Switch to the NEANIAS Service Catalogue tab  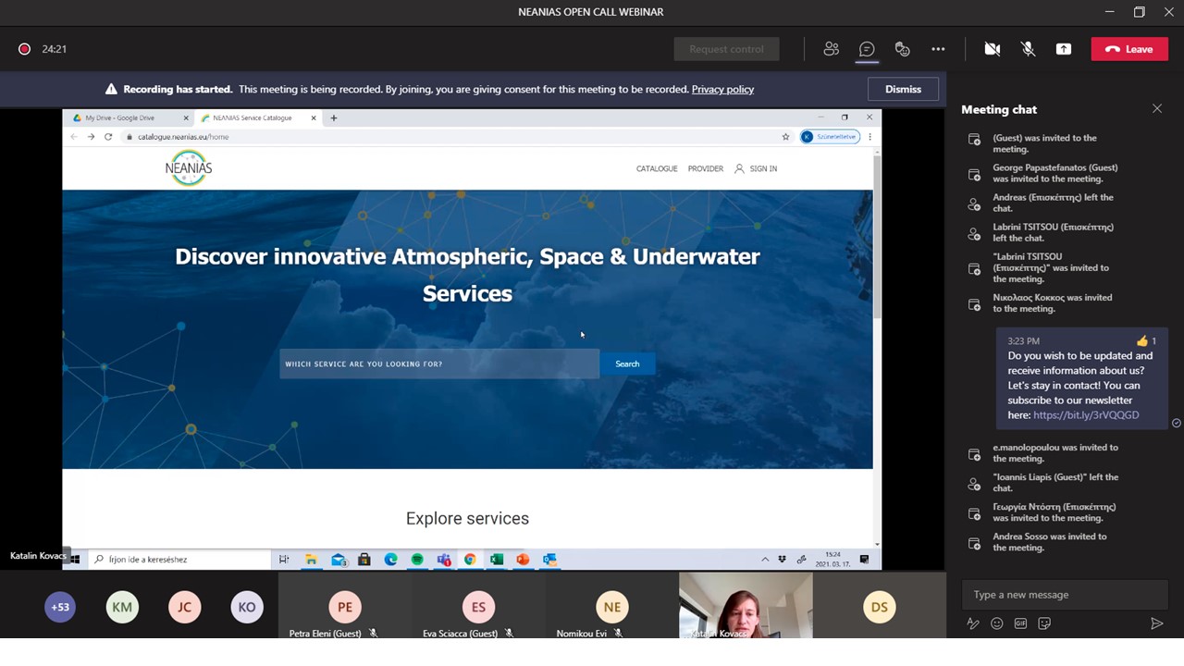[253, 117]
